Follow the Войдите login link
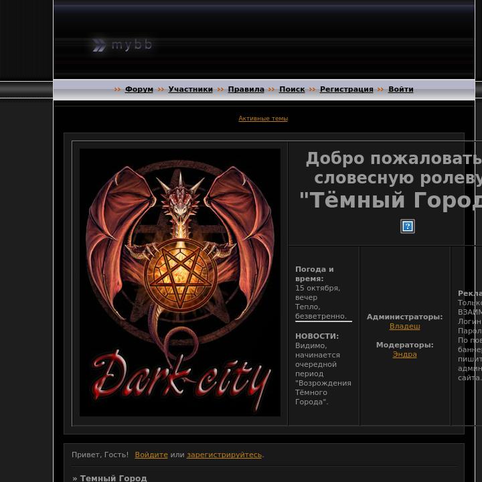 151,455
